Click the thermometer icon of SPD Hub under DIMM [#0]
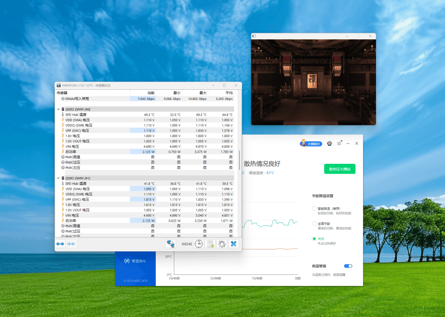The height and width of the screenshot is (317, 445). tap(63, 114)
